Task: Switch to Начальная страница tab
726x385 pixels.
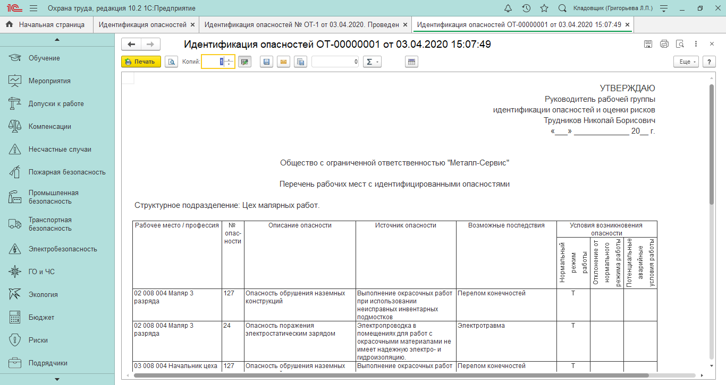Action: tap(46, 24)
